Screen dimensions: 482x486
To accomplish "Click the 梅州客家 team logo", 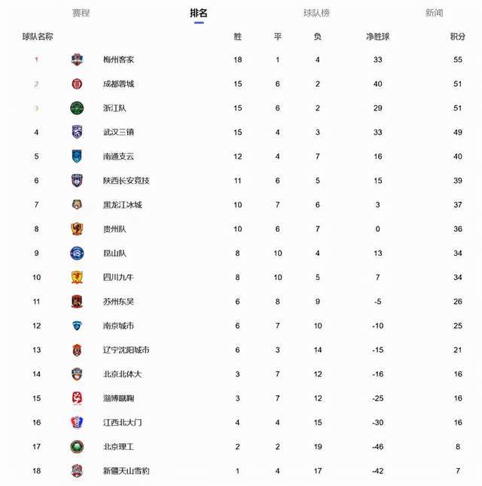I will 77,59.
